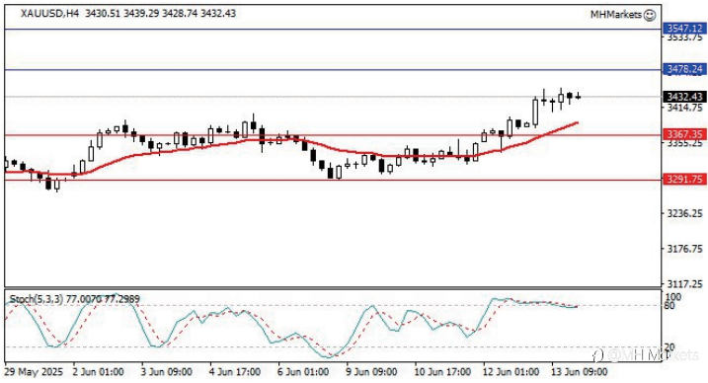Image resolution: width=708 pixels, height=383 pixels.
Task: Click the 10 Jun 17:00 time label
Action: click(442, 372)
